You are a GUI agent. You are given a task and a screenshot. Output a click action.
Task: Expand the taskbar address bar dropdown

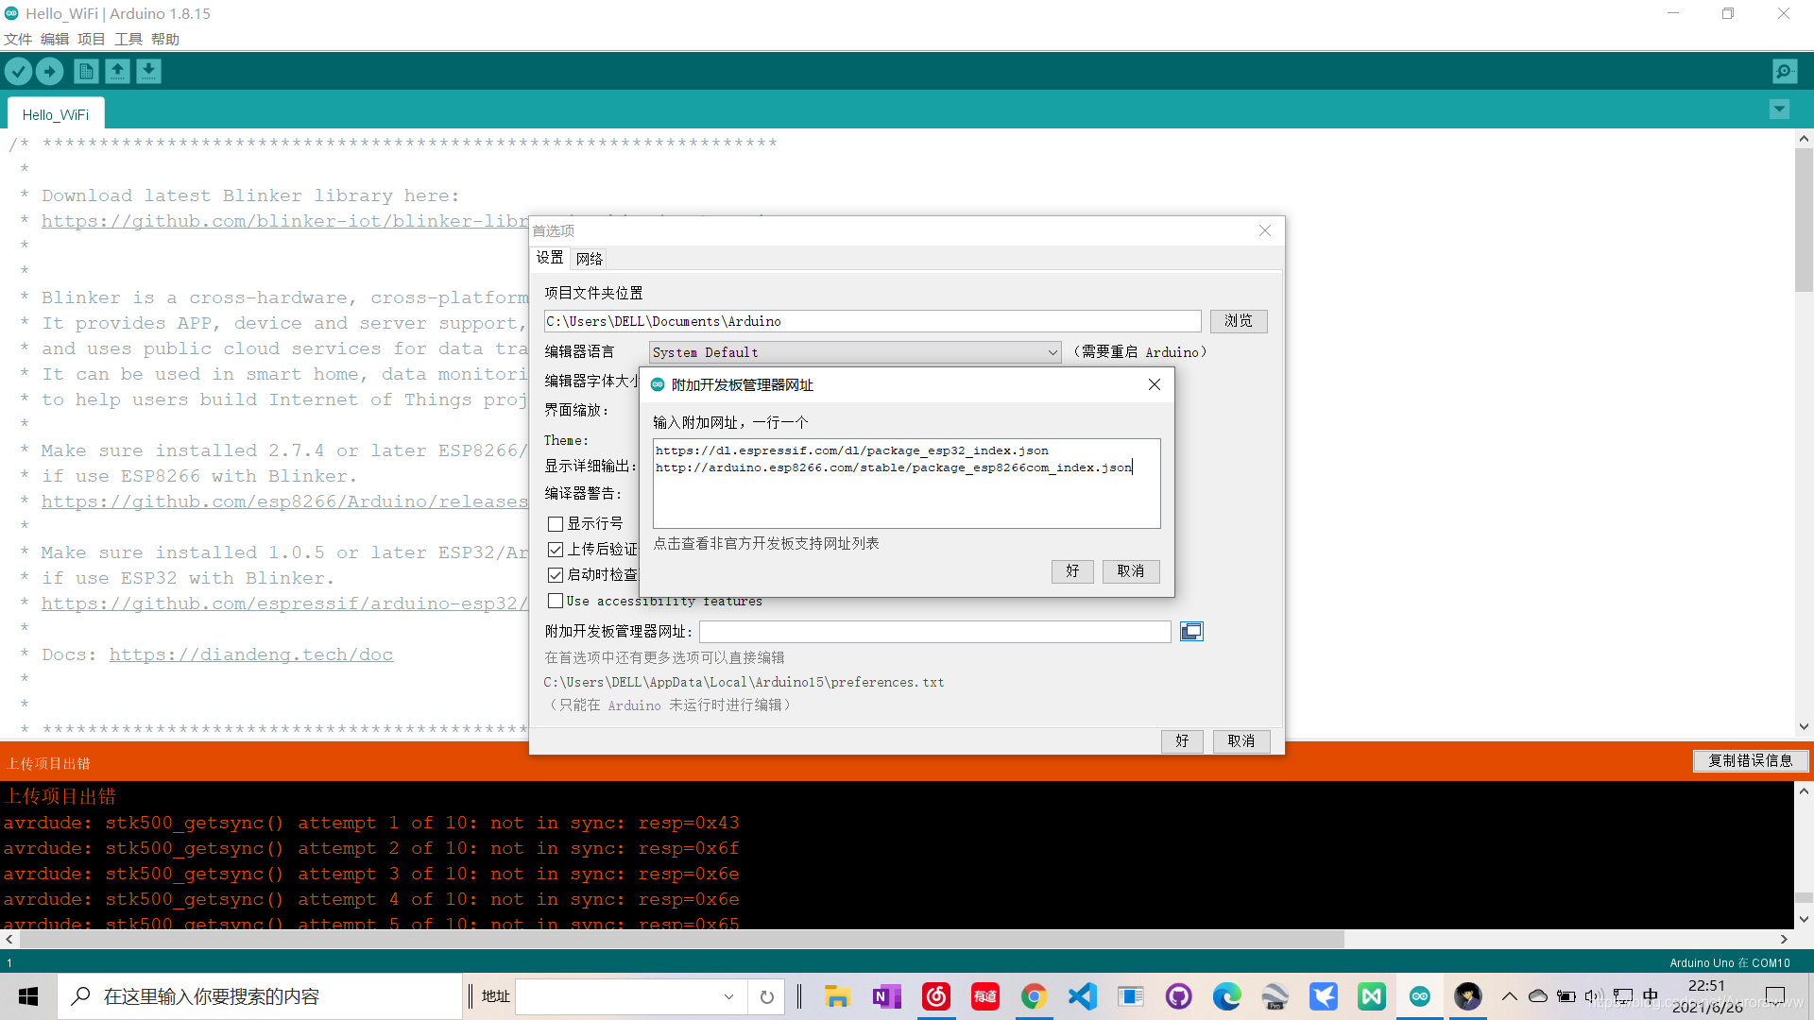coord(728,996)
